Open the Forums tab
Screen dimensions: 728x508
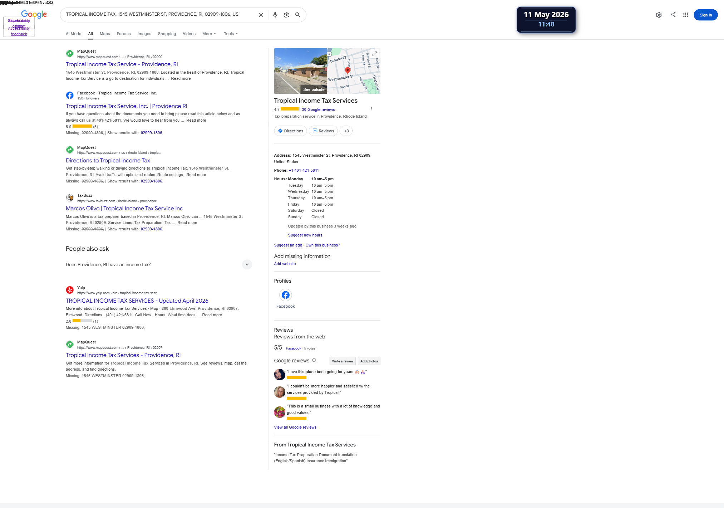point(124,34)
